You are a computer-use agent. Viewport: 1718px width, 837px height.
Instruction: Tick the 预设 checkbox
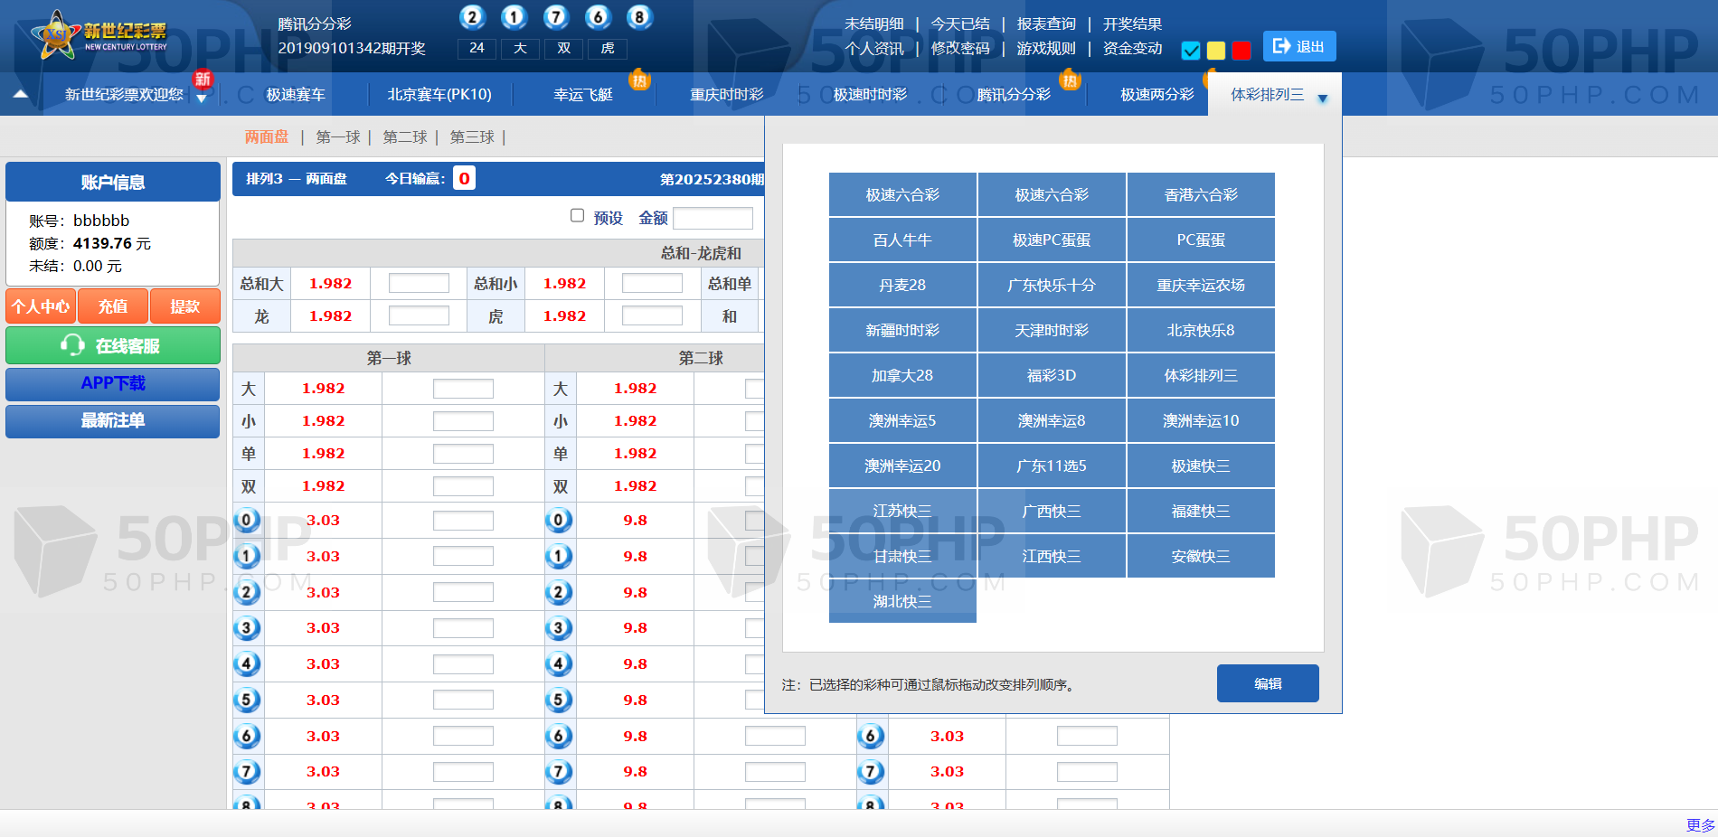[x=577, y=215]
